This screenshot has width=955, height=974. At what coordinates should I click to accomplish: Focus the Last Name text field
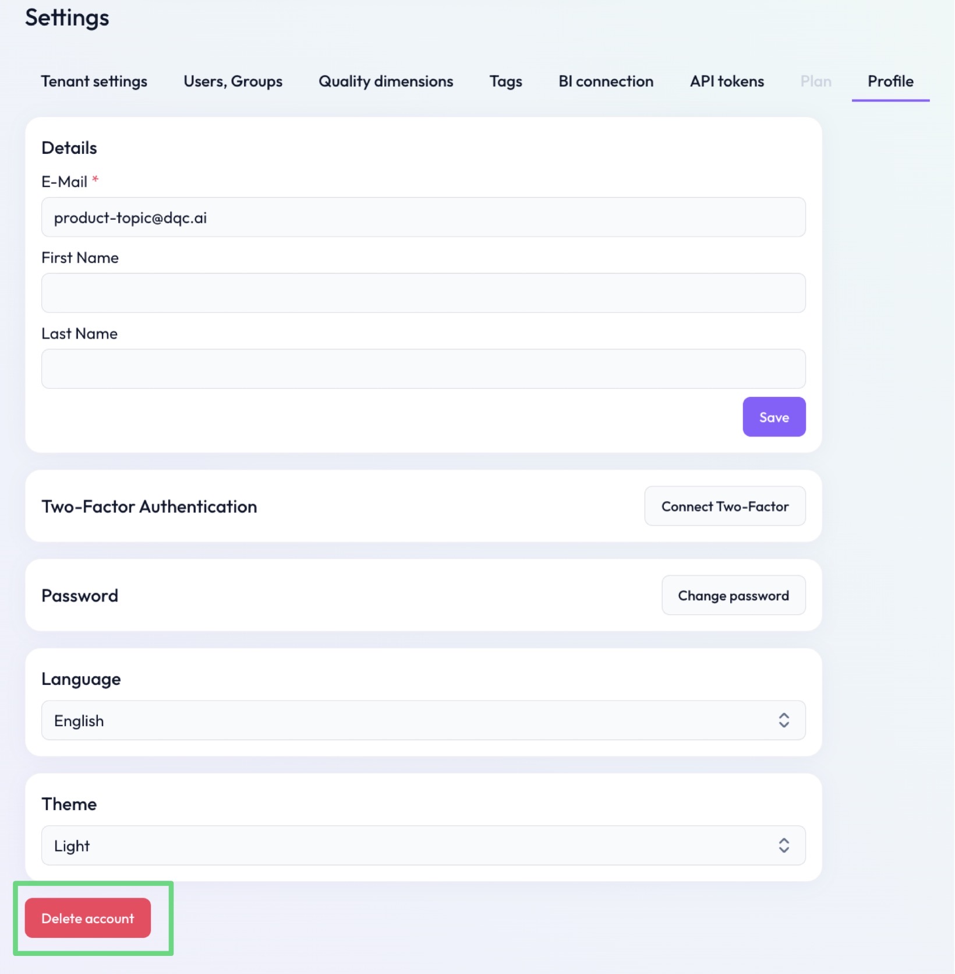pos(423,369)
